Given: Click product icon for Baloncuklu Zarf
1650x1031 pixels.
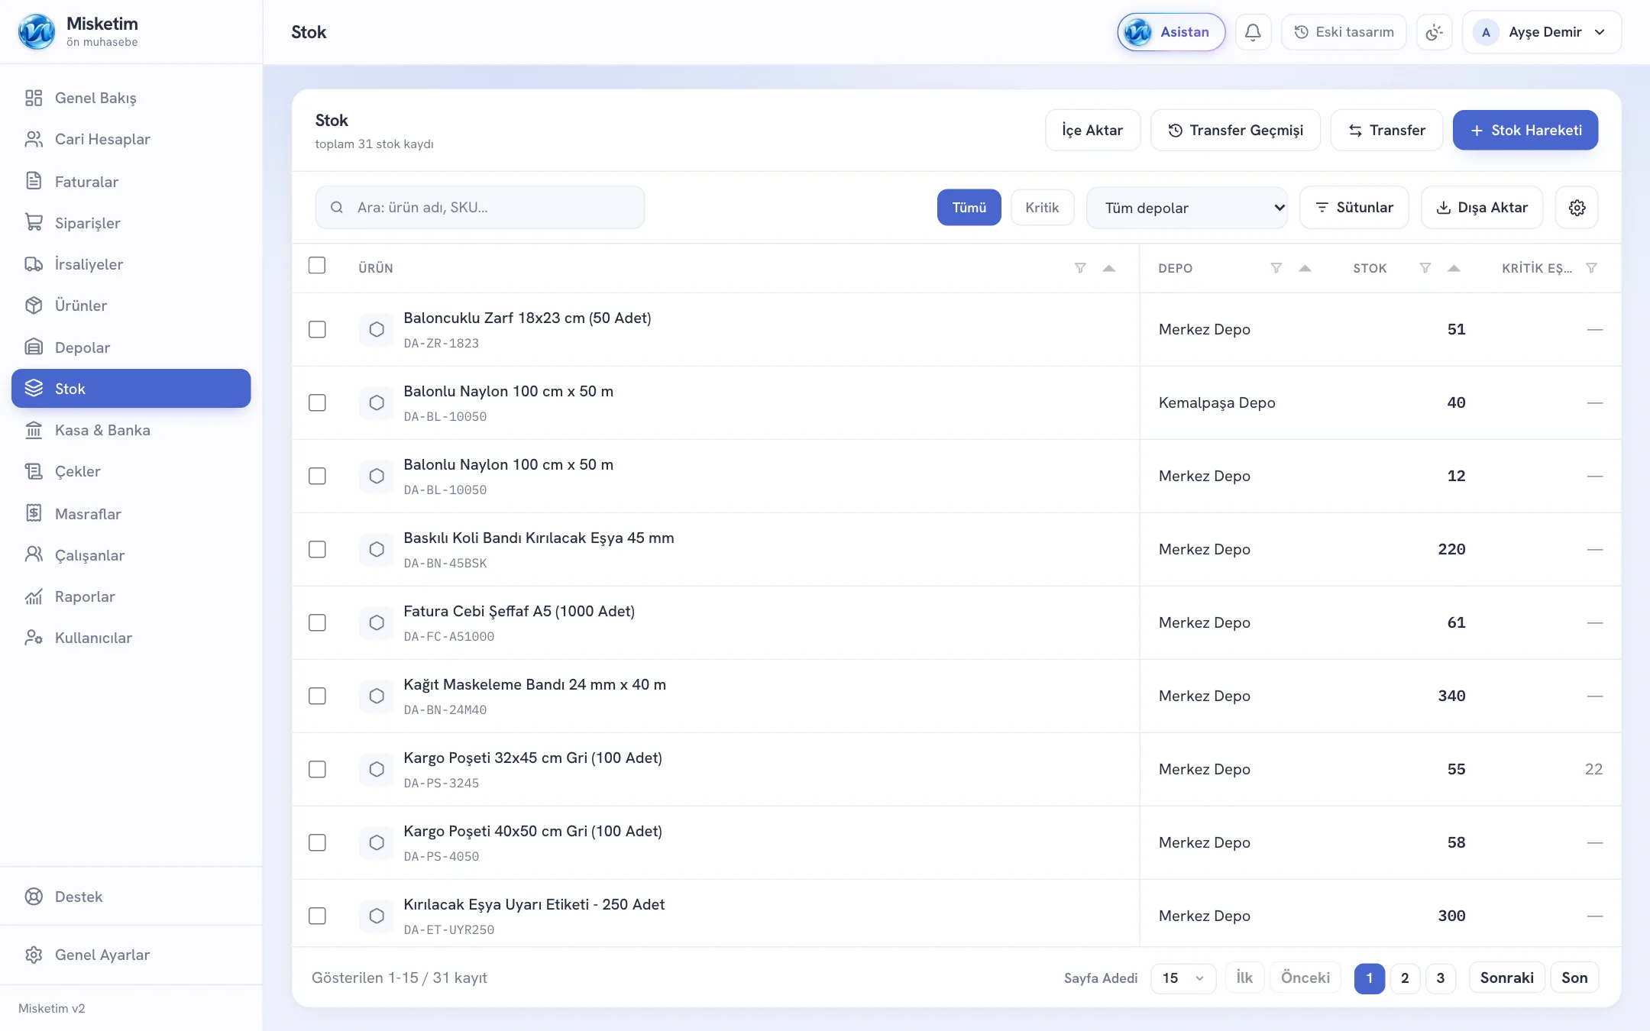Looking at the screenshot, I should [x=377, y=329].
